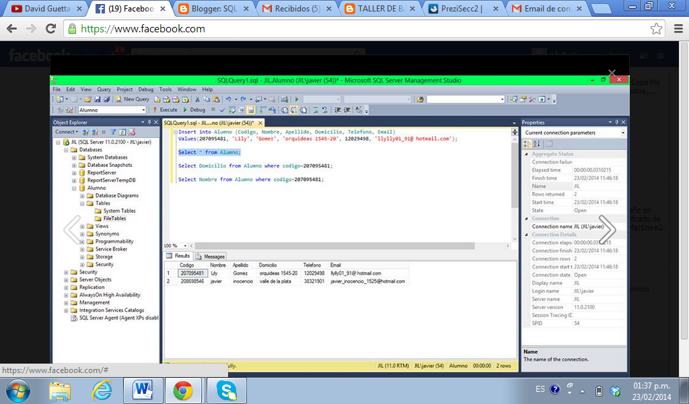Pin the Properties panel with the pushpin toggle
The width and height of the screenshot is (689, 404).
click(618, 122)
